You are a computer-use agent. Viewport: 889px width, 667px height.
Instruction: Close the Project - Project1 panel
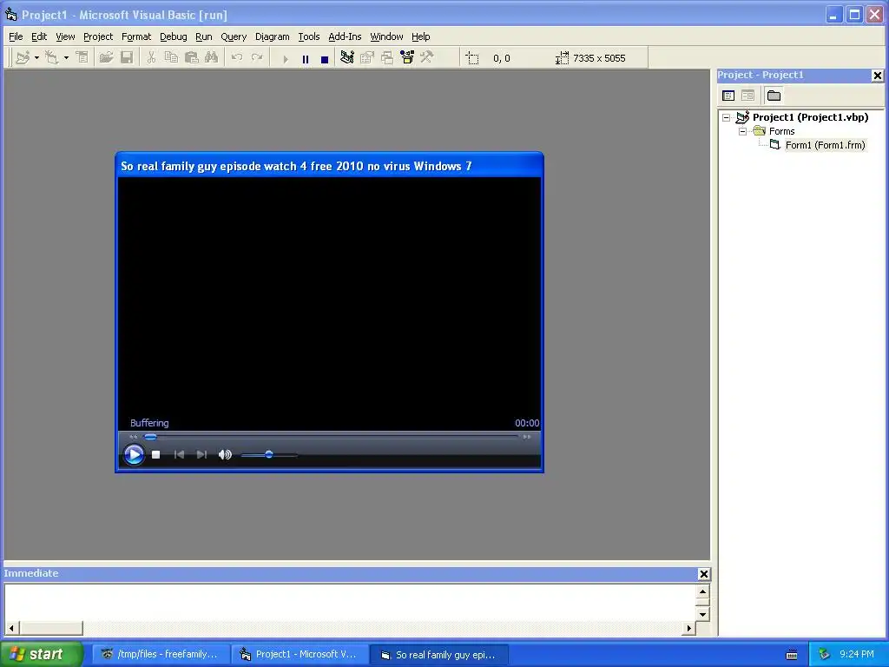(x=877, y=75)
